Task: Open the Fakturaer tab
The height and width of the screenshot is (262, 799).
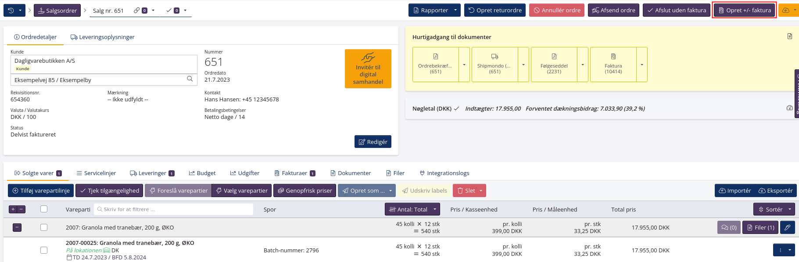Action: coord(294,173)
